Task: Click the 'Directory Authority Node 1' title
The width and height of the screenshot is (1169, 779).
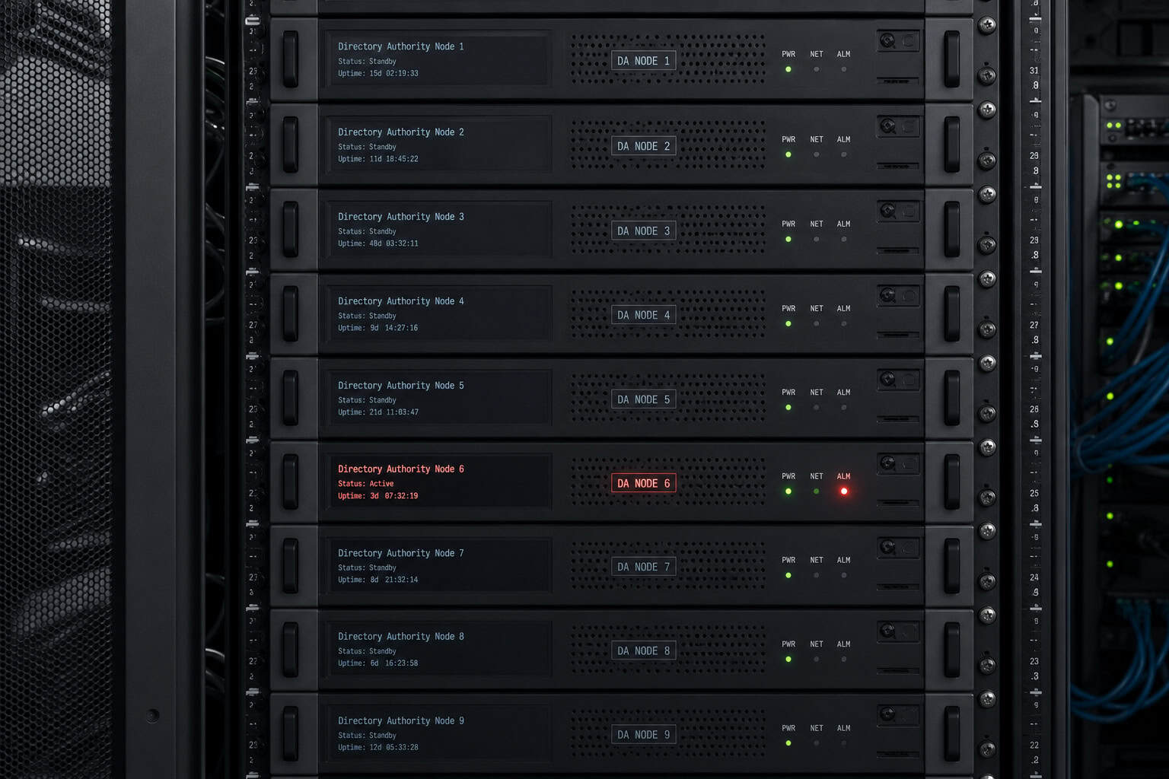Action: [401, 46]
